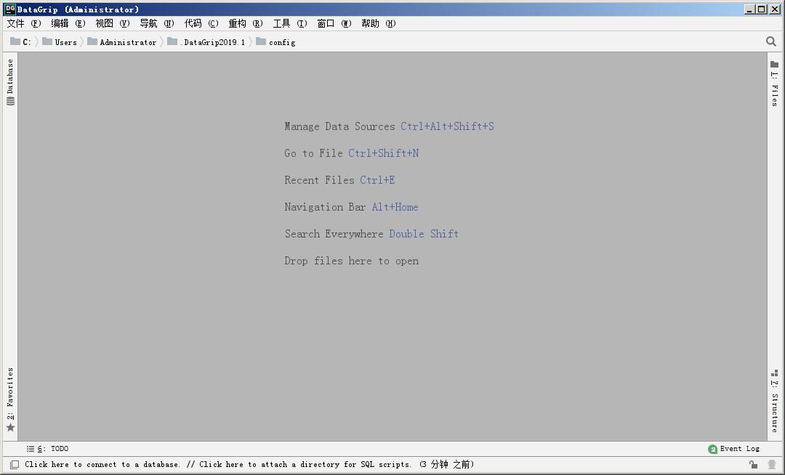Click the Go to File hint text

coord(313,153)
